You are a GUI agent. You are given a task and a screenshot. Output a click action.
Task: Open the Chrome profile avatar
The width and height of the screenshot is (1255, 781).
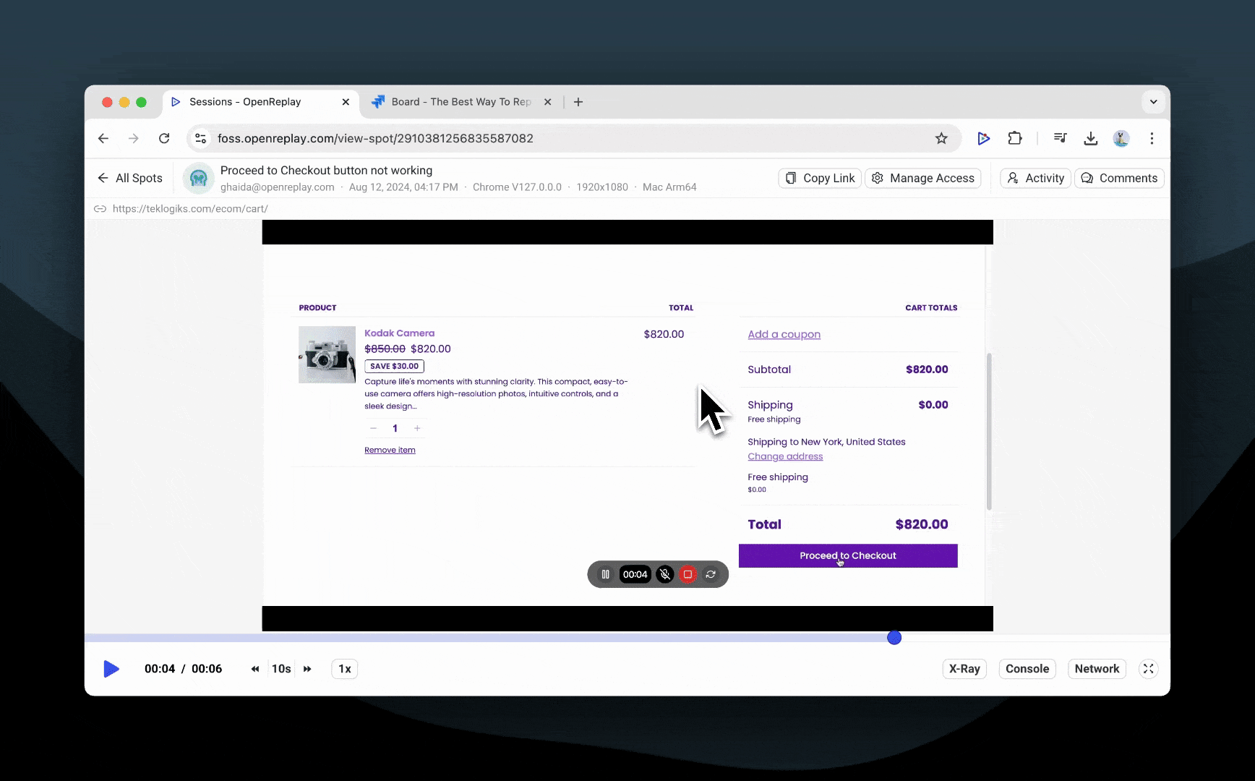point(1121,138)
